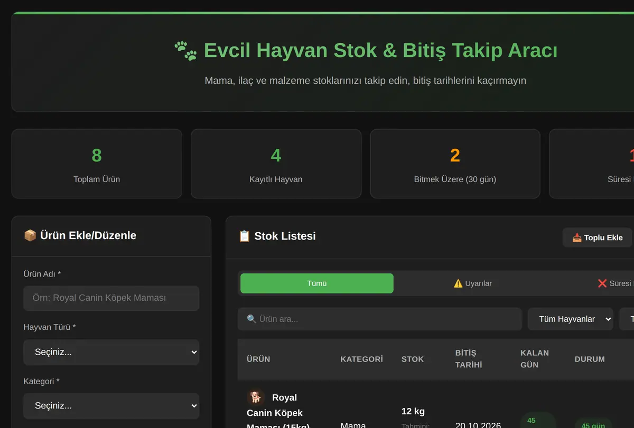Open the Hayvan Türü dropdown
The image size is (634, 428).
click(111, 352)
